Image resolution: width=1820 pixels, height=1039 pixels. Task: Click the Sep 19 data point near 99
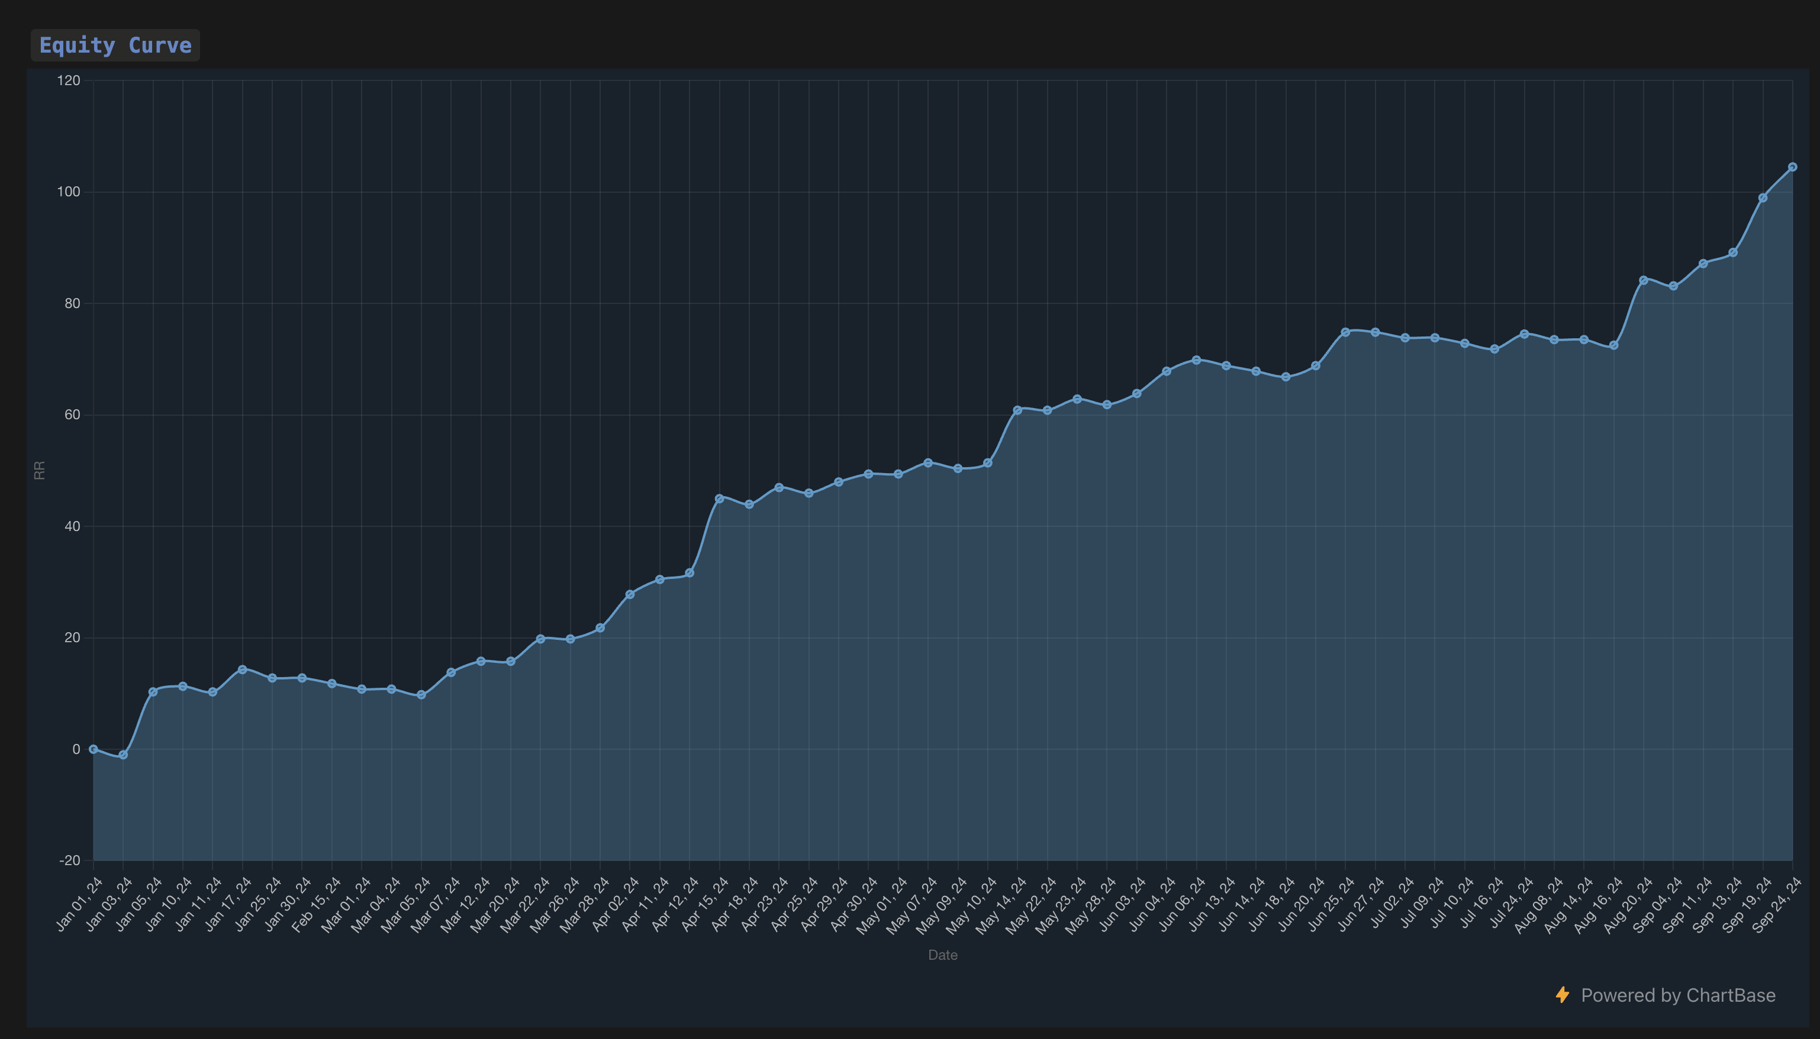[1762, 198]
